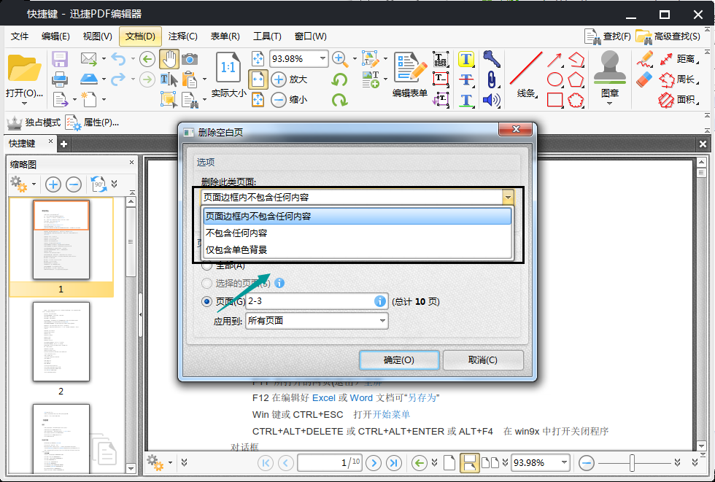Select the highlight text T tool
The height and width of the screenshot is (482, 715).
point(466,59)
